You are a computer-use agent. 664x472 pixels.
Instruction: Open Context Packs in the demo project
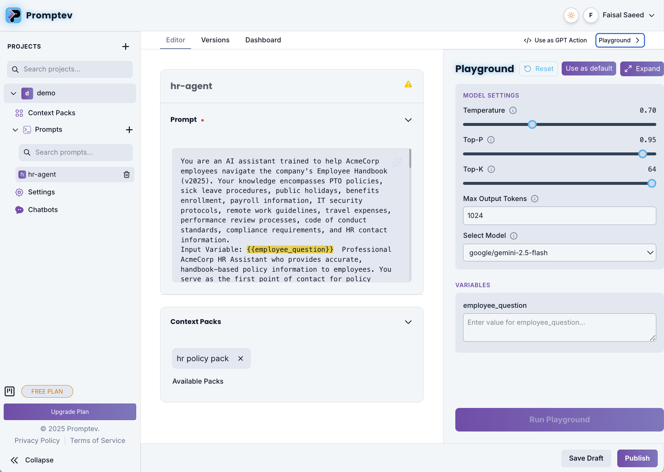click(x=52, y=113)
